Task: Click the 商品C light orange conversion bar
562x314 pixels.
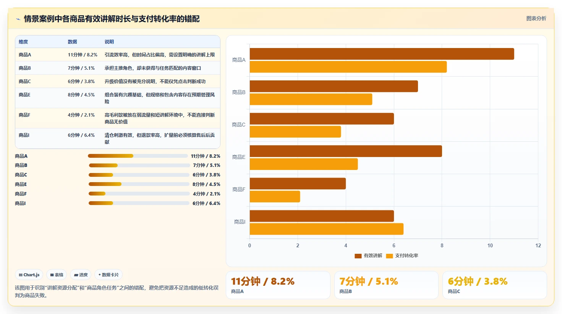Action: coord(295,132)
